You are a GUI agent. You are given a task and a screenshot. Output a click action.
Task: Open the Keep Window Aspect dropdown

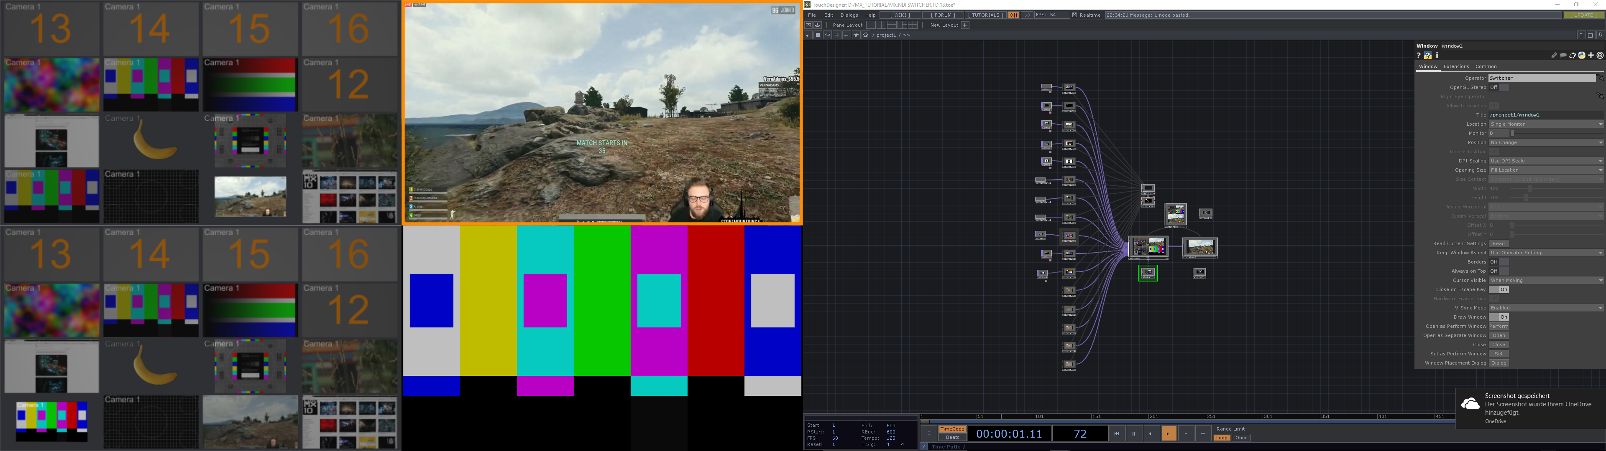[x=1546, y=253]
